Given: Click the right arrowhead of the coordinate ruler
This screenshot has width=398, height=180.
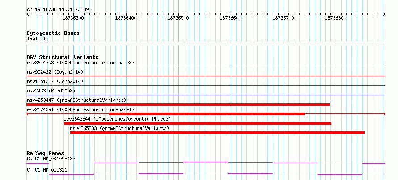Looking at the screenshot, I should pos(384,14).
